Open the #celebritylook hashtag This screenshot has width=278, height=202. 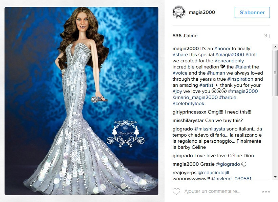pos(188,103)
